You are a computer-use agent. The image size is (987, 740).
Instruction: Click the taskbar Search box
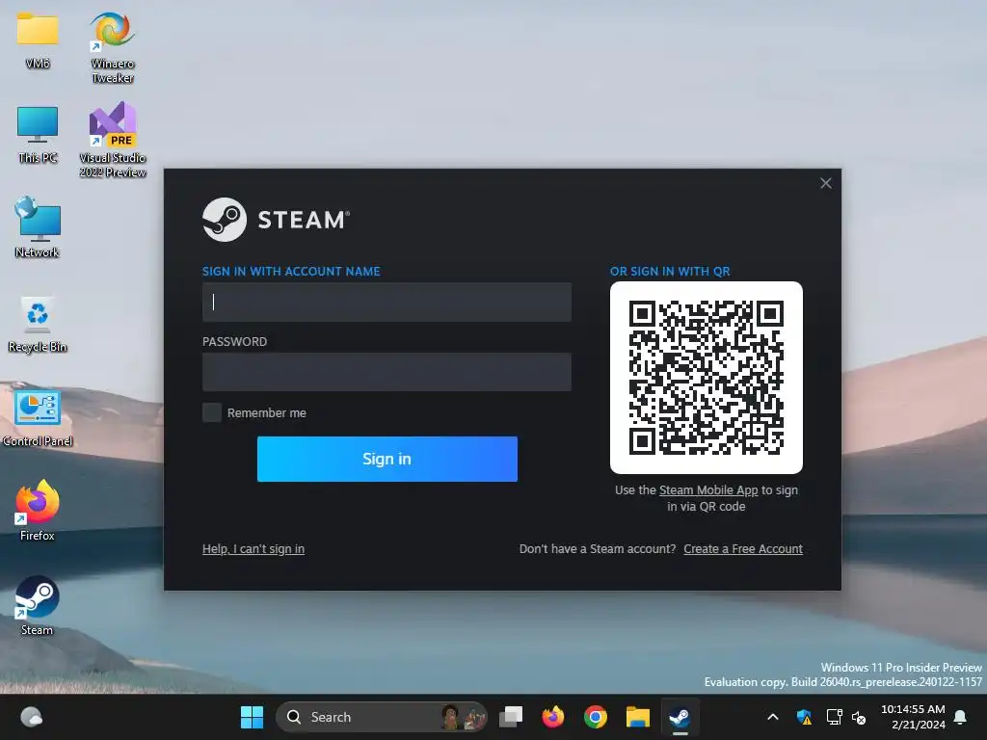[x=382, y=717]
